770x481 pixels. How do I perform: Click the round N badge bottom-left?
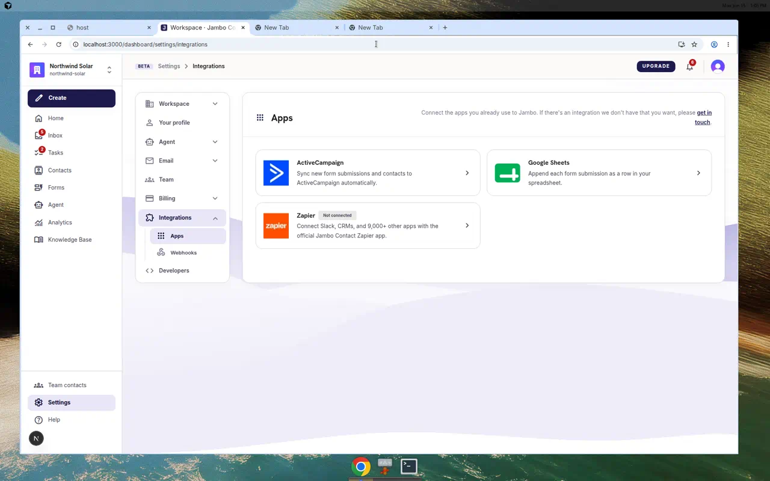point(36,438)
